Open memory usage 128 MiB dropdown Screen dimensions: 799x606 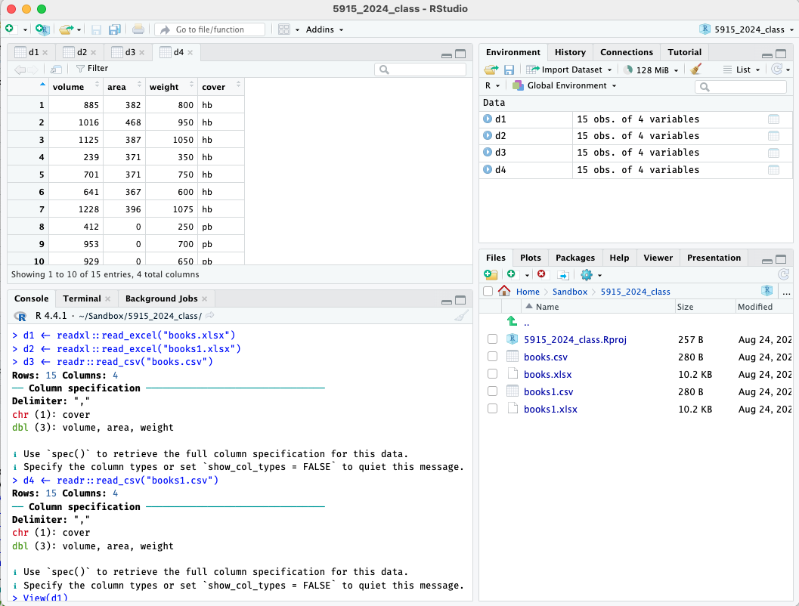click(652, 70)
